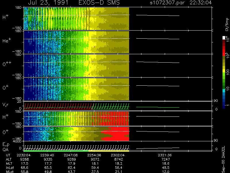Image resolution: width=230 pixels, height=173 pixels.
Task: Click the InLat value "48.5"
Action: [166, 168]
